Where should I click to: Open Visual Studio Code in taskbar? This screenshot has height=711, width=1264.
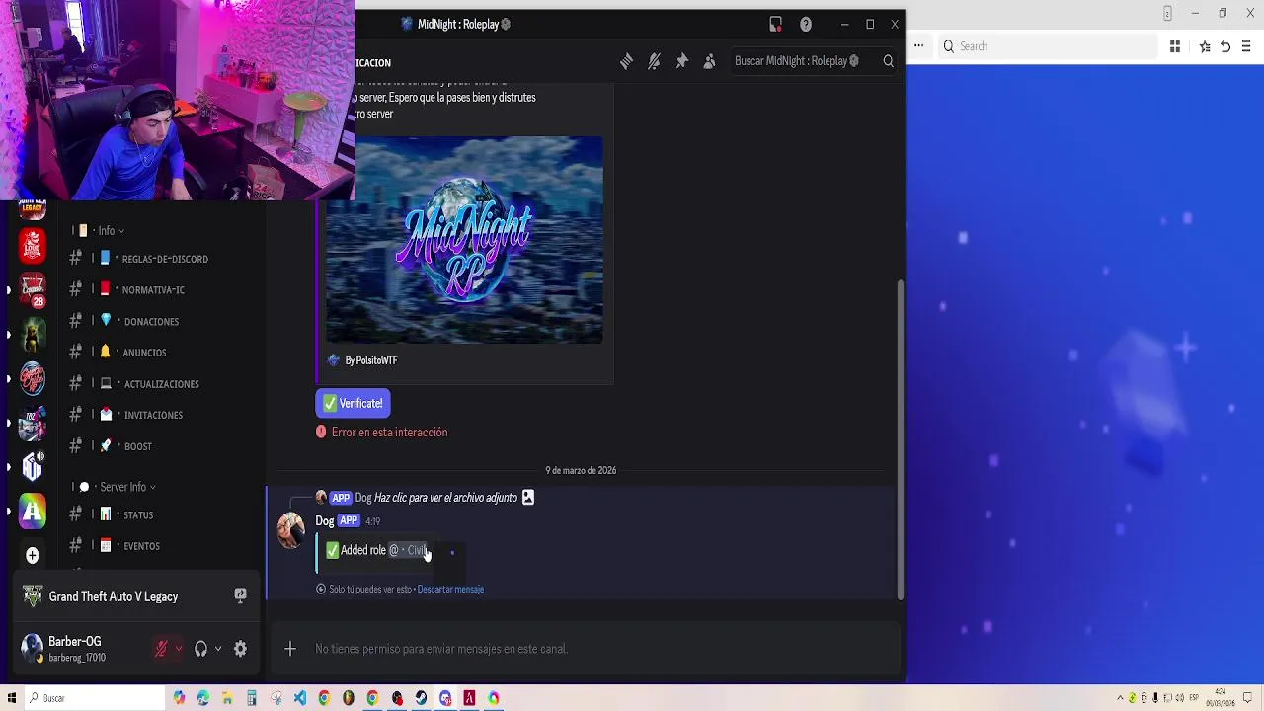click(300, 698)
